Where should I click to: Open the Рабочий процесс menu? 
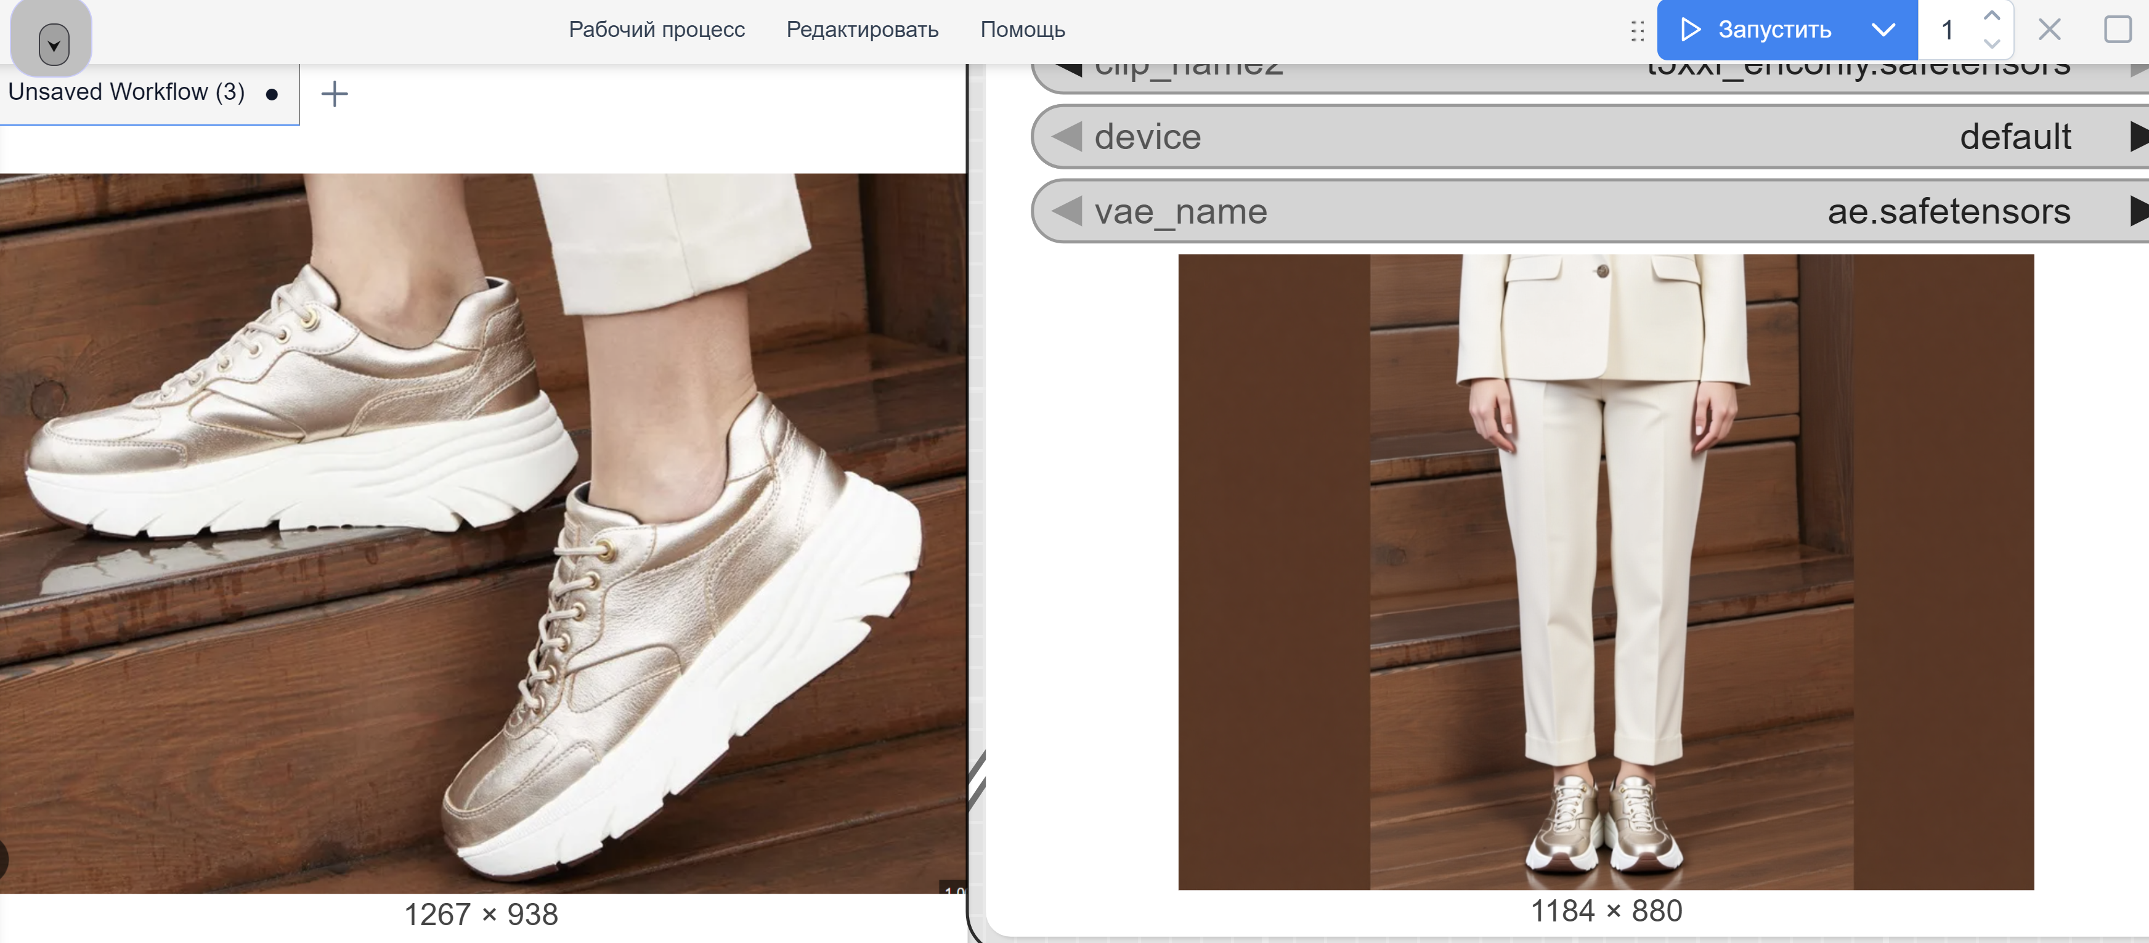[x=657, y=30]
